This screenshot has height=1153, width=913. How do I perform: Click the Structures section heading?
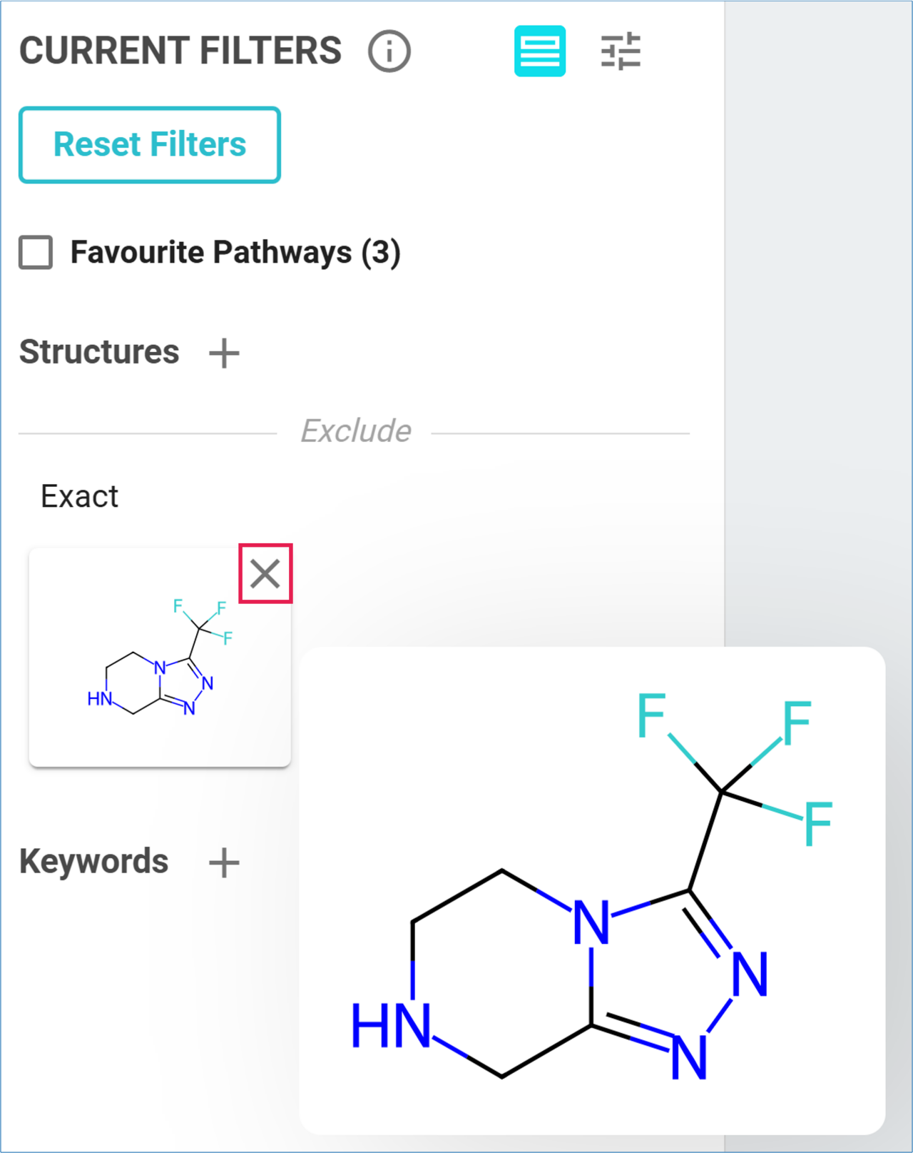pos(99,352)
